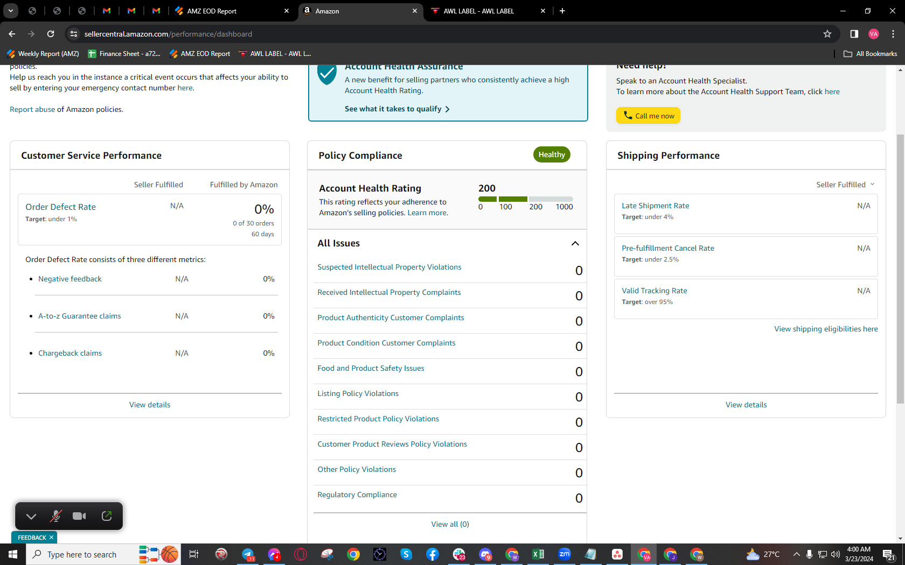Switch to the AWL LABEL tab
This screenshot has width=905, height=565.
point(488,11)
